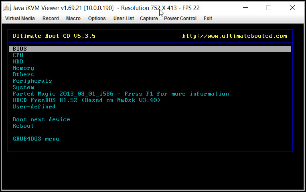The width and height of the screenshot is (306, 192).
Task: Select the highlighted BIOS boot entry
Action: [150, 49]
